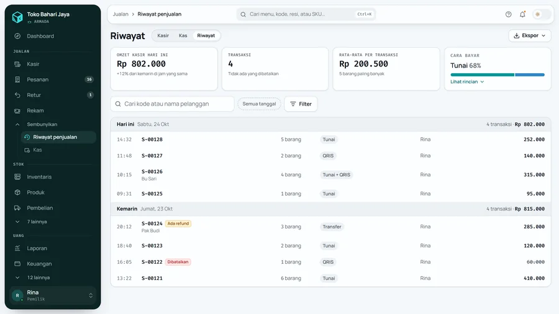The height and width of the screenshot is (314, 559).
Task: Click the Riwayat penjualan breadcrumb
Action: (160, 14)
